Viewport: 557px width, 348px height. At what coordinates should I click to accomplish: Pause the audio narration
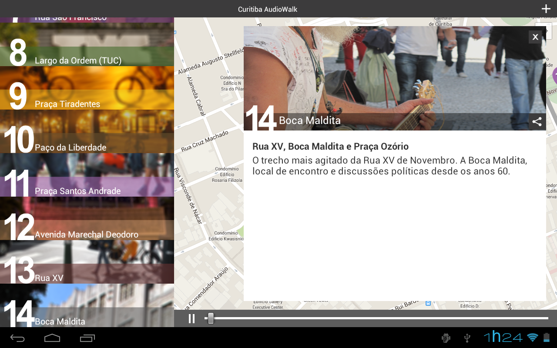(191, 318)
